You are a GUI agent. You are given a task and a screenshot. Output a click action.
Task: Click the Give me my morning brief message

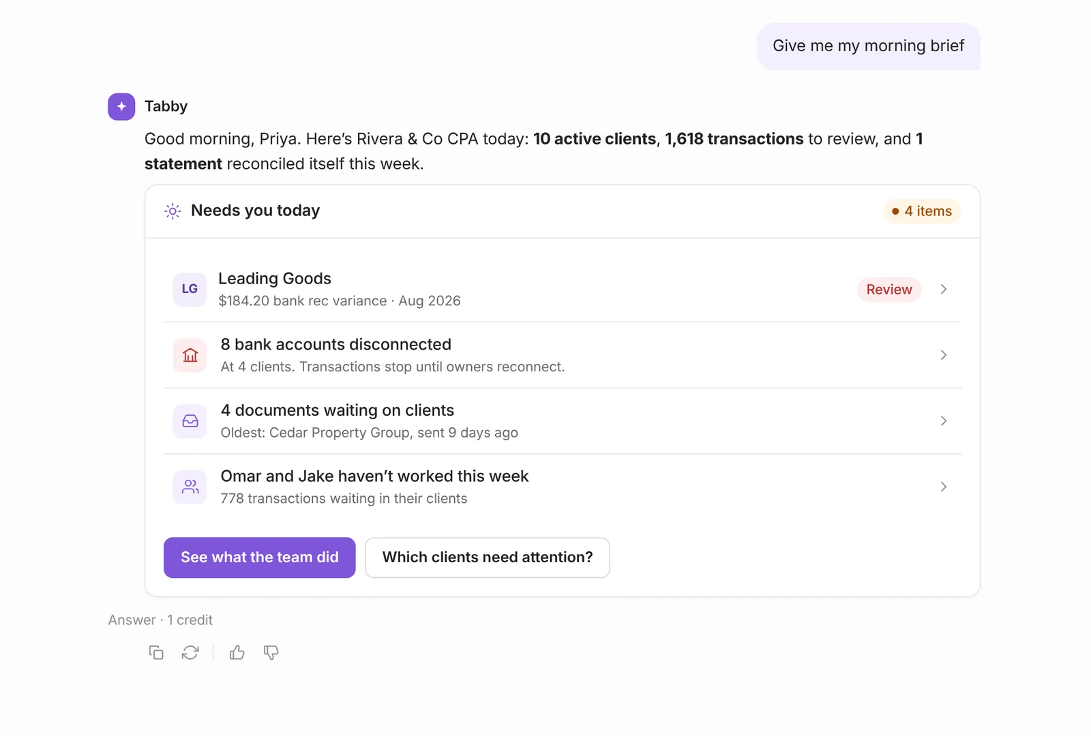point(869,46)
